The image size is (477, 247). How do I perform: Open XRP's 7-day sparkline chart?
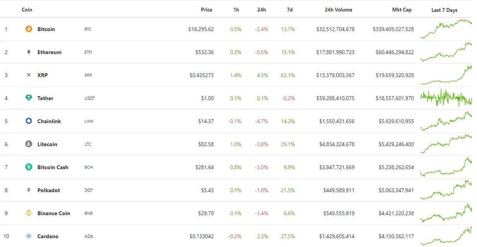click(x=446, y=75)
